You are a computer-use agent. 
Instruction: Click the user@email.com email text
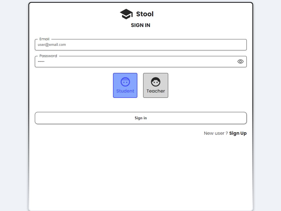[52, 45]
